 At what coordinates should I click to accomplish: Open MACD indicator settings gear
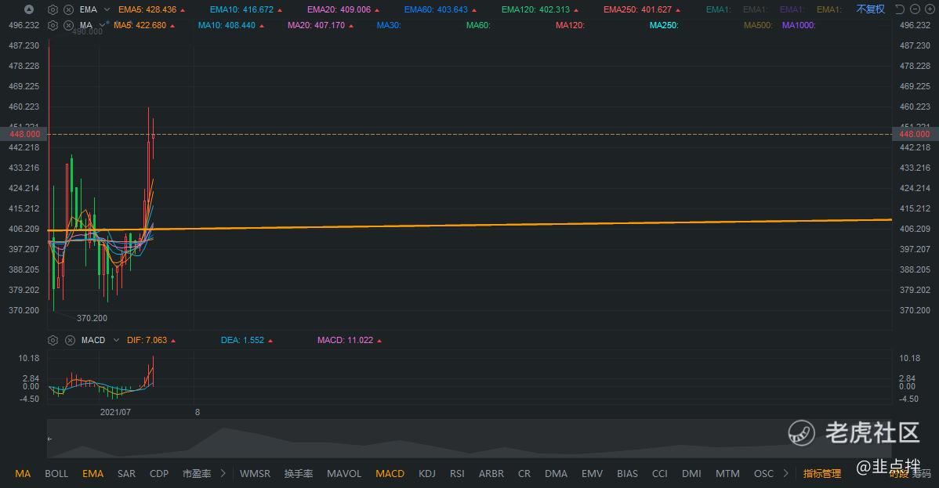53,340
